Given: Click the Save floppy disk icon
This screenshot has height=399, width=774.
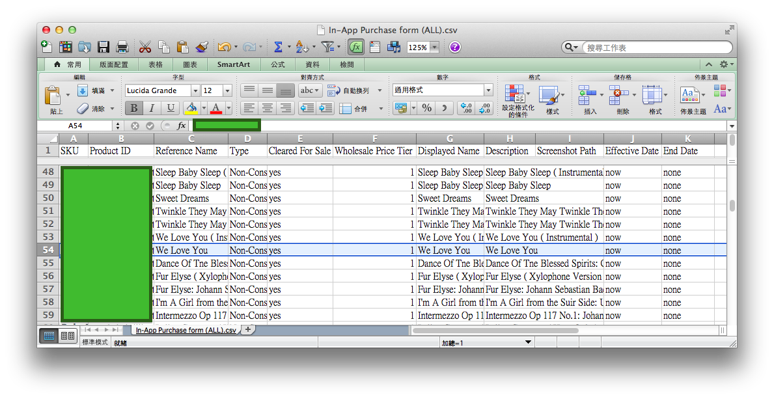Looking at the screenshot, I should click(x=104, y=47).
